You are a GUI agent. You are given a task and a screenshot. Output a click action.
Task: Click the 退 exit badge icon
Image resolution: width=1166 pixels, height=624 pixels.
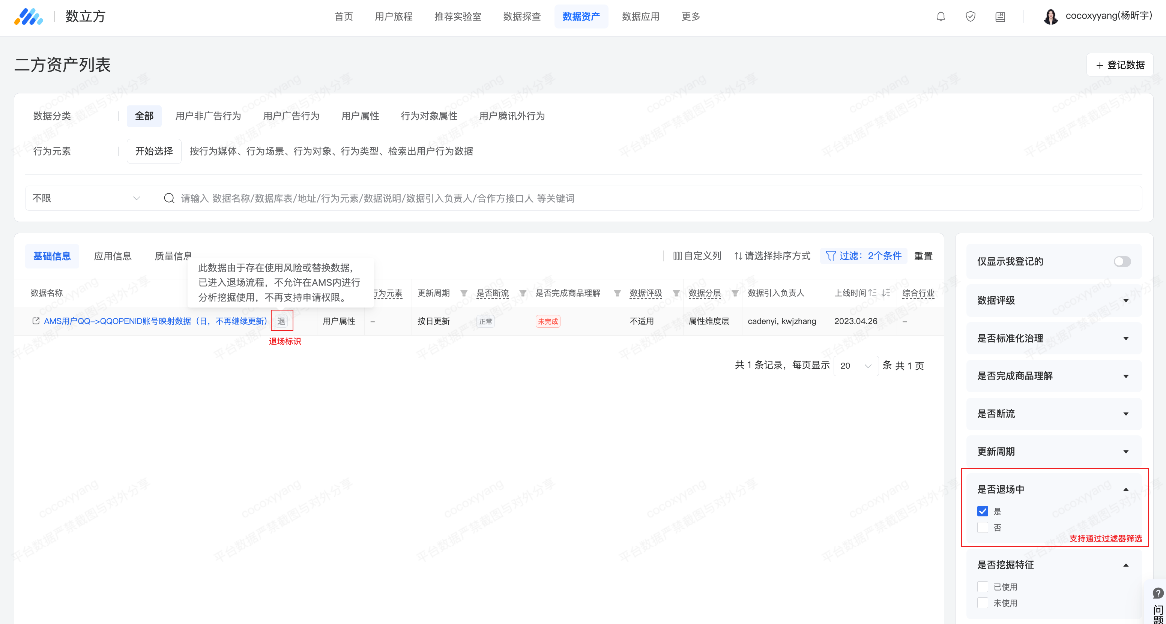tap(281, 321)
